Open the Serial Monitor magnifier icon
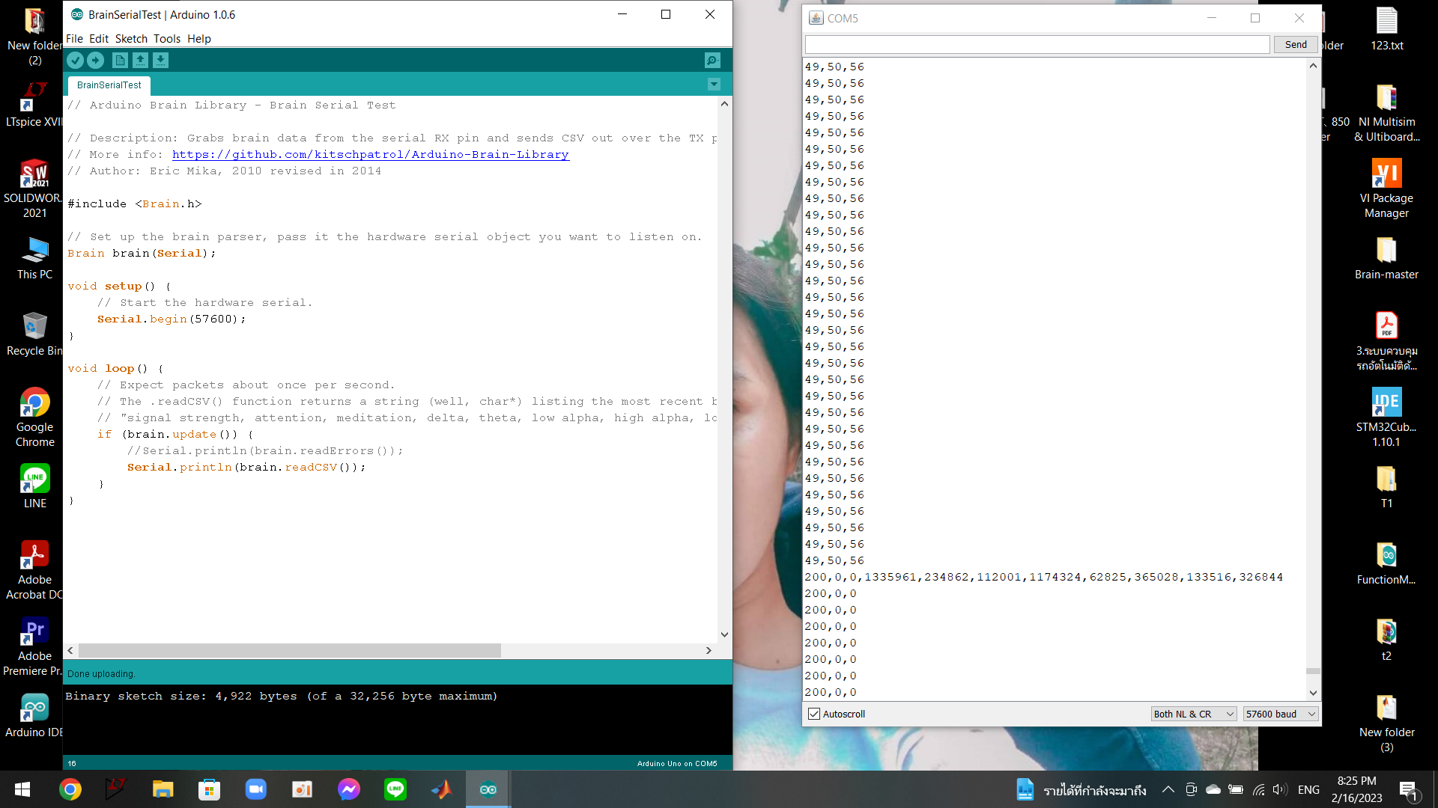 click(712, 61)
